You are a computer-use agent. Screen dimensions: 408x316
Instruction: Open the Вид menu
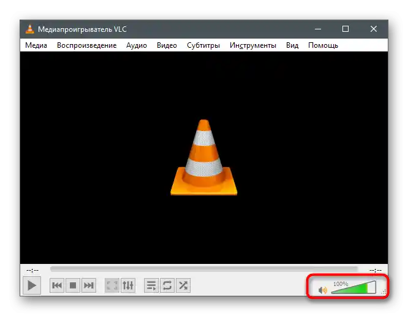[292, 45]
